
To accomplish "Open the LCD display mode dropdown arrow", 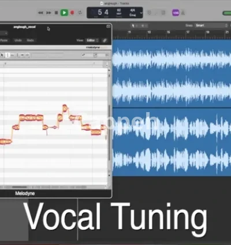I will pyautogui.click(x=141, y=13).
